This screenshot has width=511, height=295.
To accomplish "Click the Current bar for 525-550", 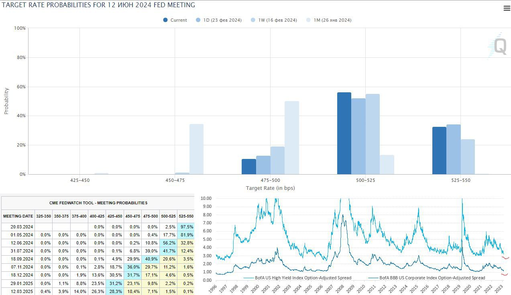I will tap(439, 151).
